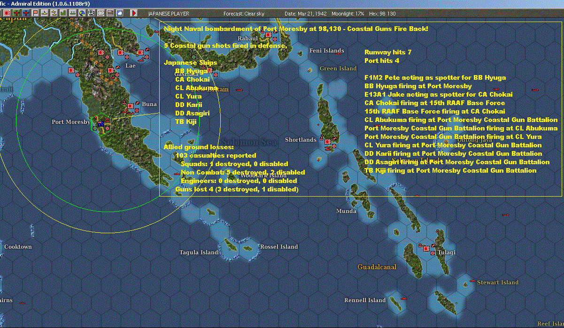Select the Japanese flag base at Tulagi
Image resolution: width=564 pixels, height=328 pixels.
(x=426, y=249)
